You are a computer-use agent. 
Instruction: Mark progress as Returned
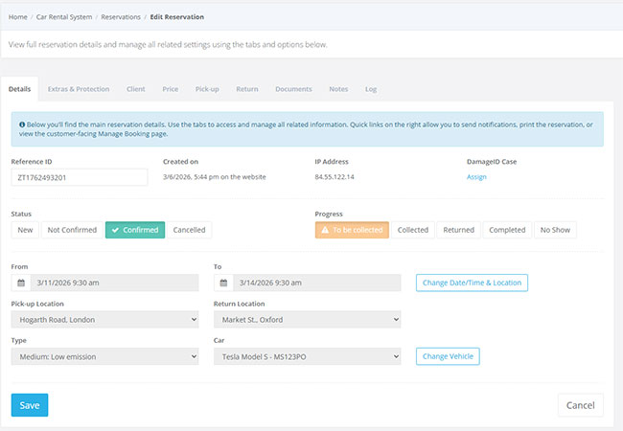(458, 230)
